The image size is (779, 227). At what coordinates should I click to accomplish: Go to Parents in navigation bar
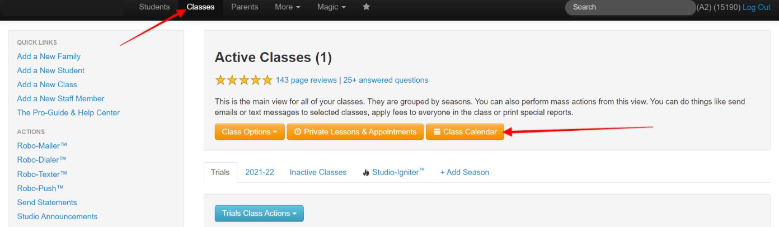[x=245, y=7]
